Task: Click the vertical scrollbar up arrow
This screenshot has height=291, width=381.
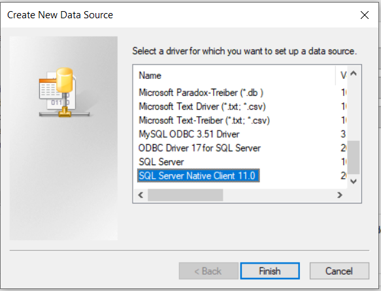Action: pos(354,73)
